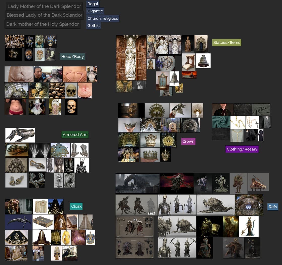Click the Gigantic tag label
Screen dimensions: 282x265
click(95, 11)
